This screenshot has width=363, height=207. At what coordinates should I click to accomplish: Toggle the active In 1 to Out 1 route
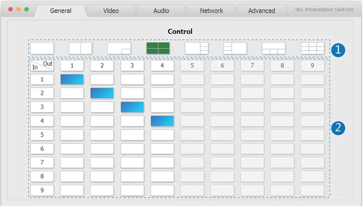72,79
